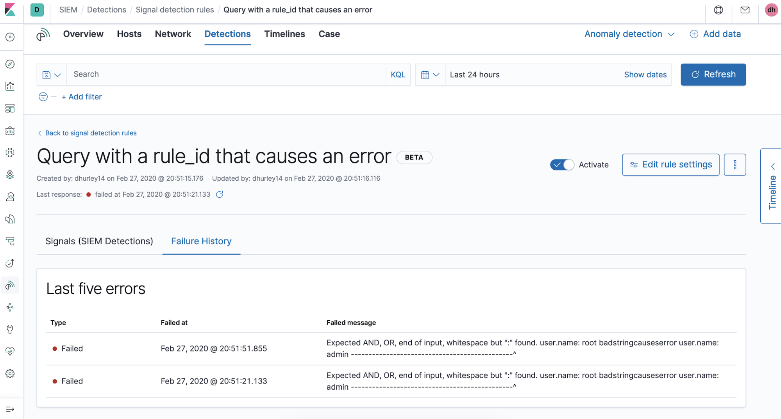The height and width of the screenshot is (419, 781).
Task: Click the plus icon beside Add data
Action: (694, 34)
